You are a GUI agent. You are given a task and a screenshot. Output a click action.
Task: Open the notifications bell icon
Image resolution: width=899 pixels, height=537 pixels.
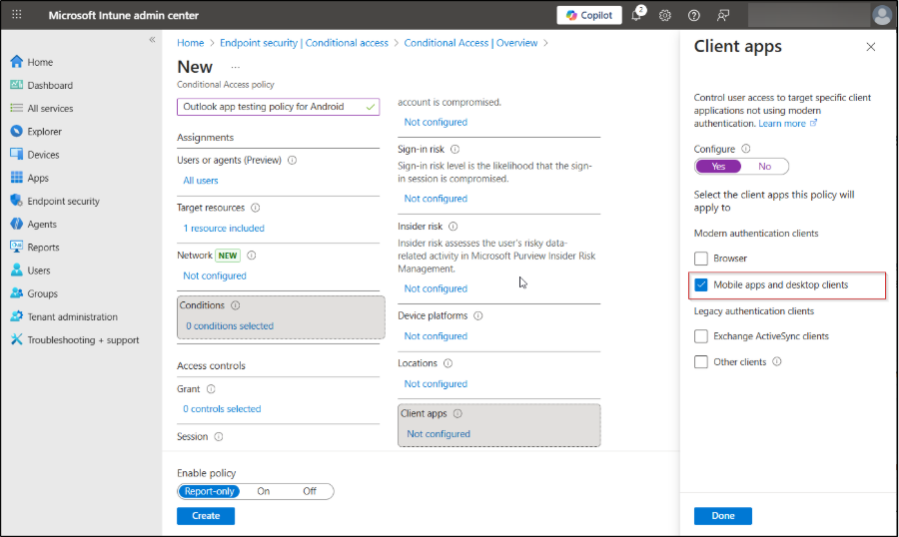point(636,16)
